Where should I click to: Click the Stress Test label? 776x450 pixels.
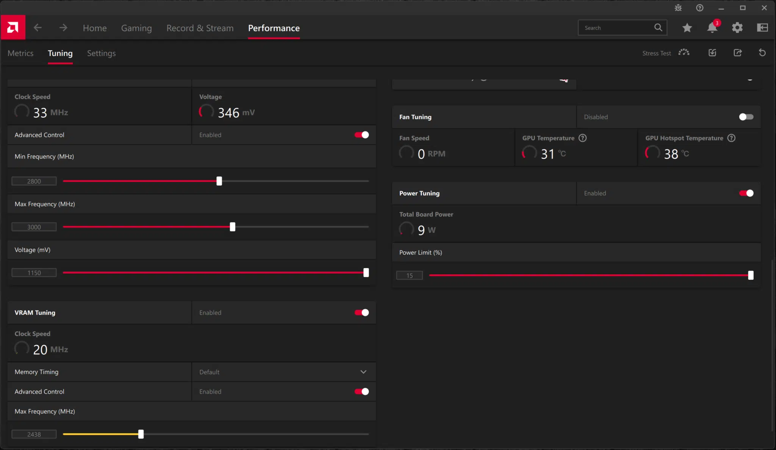click(x=657, y=53)
